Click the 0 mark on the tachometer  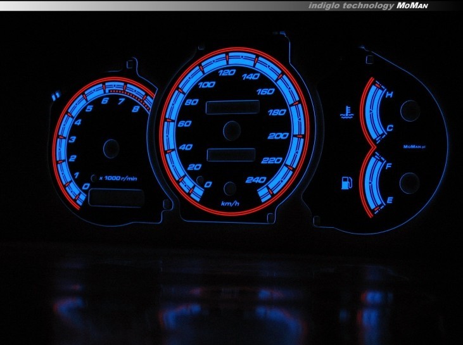85,187
